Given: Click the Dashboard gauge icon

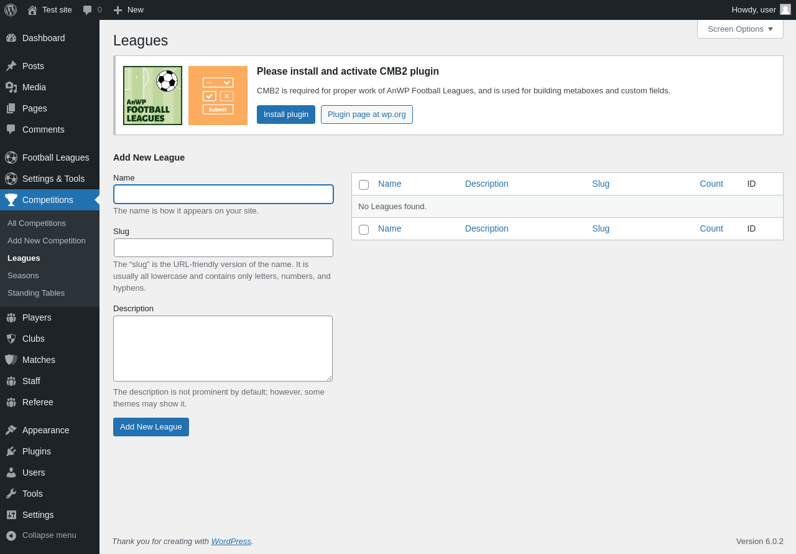Looking at the screenshot, I should (11, 38).
